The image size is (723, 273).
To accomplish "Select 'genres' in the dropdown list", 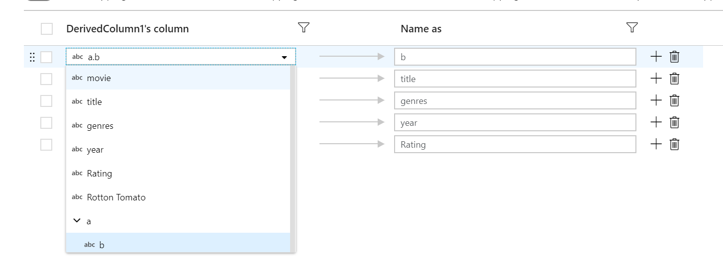I will [x=100, y=126].
